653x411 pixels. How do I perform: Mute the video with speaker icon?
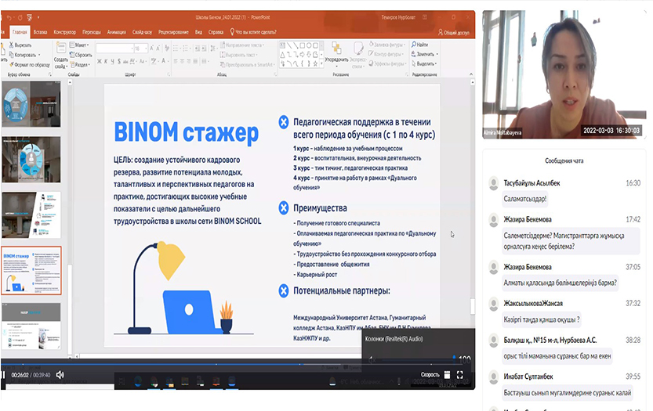[x=60, y=375]
